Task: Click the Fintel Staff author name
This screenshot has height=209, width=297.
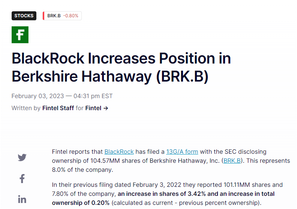Action: tap(58, 108)
